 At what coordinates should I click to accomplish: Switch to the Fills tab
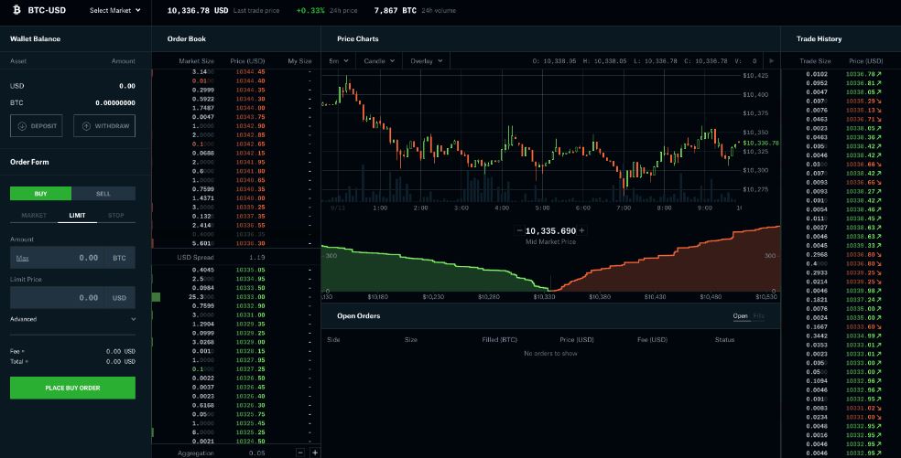[x=758, y=315]
